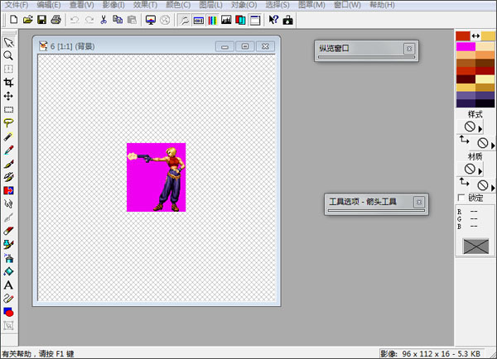497x359 pixels.
Task: Select the Draw line tool
Action: [x=8, y=299]
